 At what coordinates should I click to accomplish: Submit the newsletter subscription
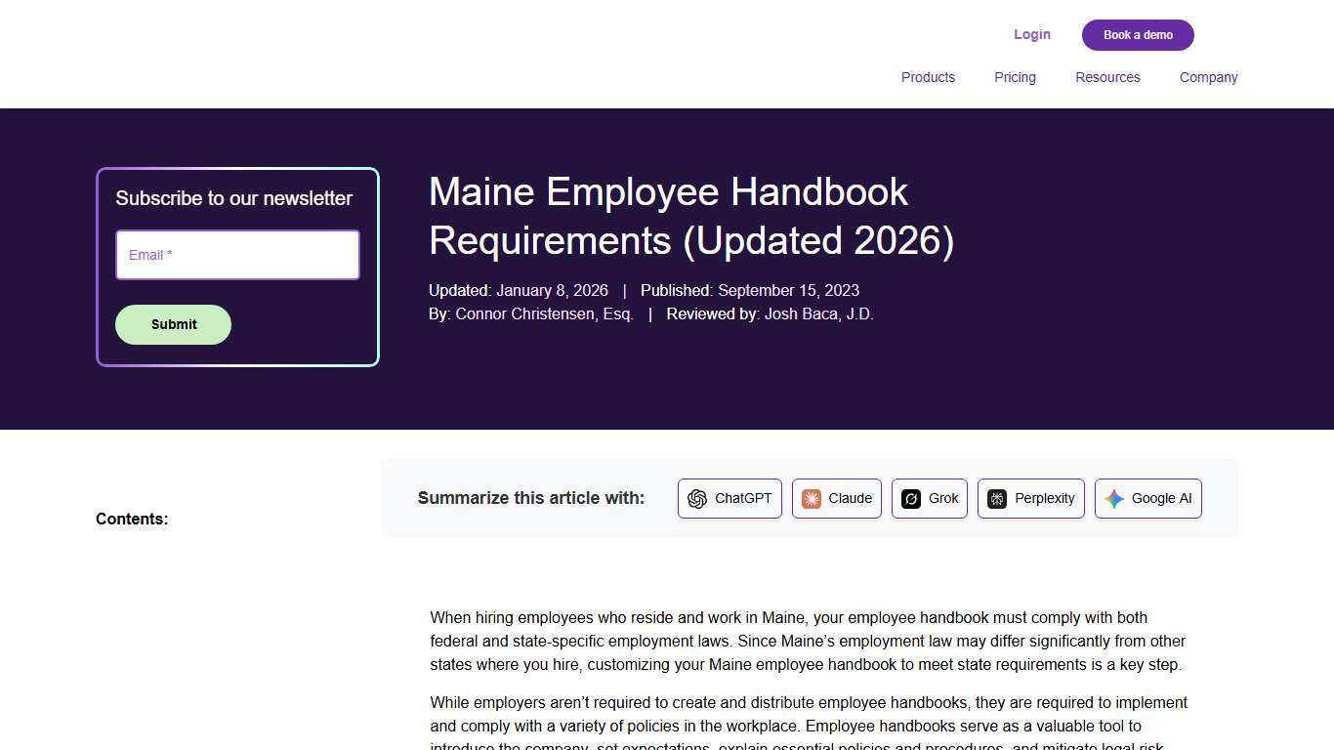(x=173, y=324)
